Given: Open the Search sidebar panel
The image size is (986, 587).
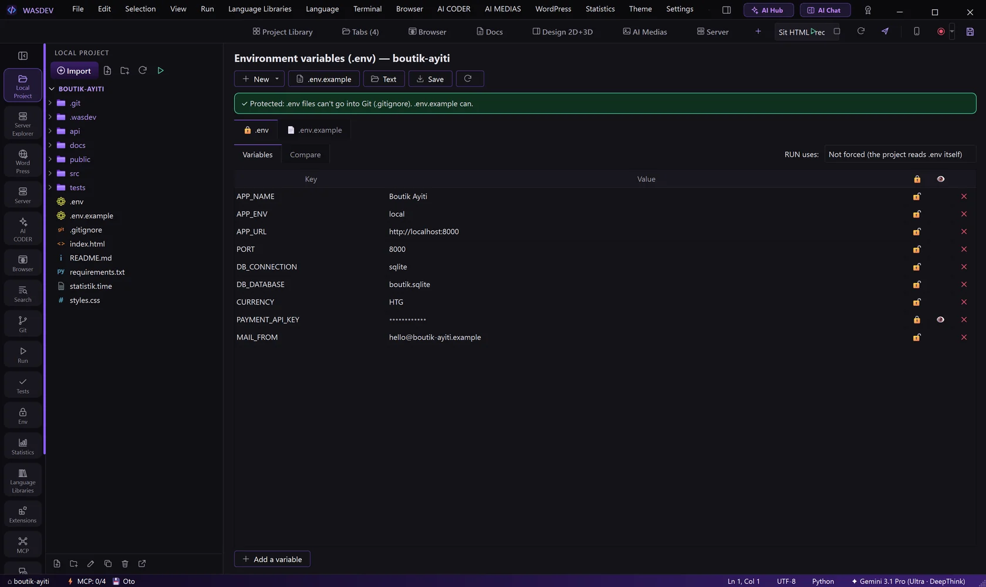Looking at the screenshot, I should point(23,293).
